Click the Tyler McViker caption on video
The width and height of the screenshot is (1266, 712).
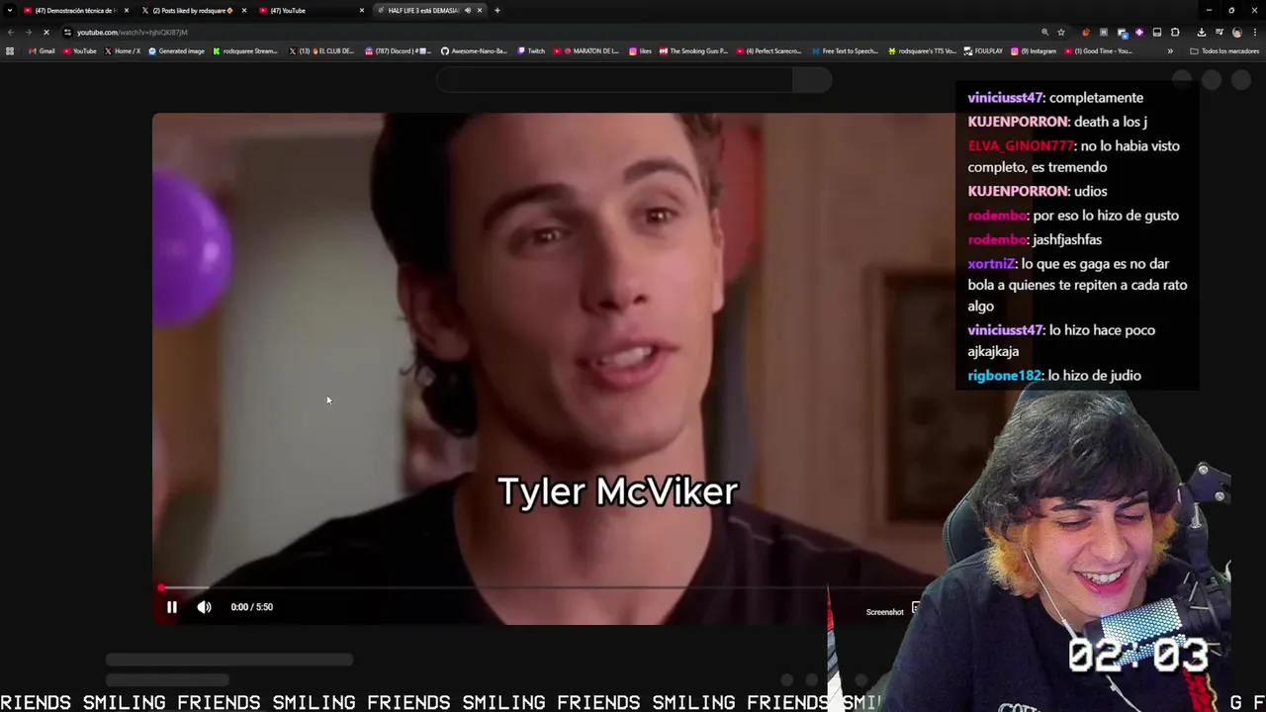coord(617,491)
